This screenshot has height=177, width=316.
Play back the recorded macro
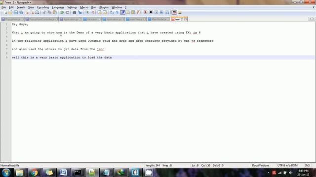coord(156,12)
